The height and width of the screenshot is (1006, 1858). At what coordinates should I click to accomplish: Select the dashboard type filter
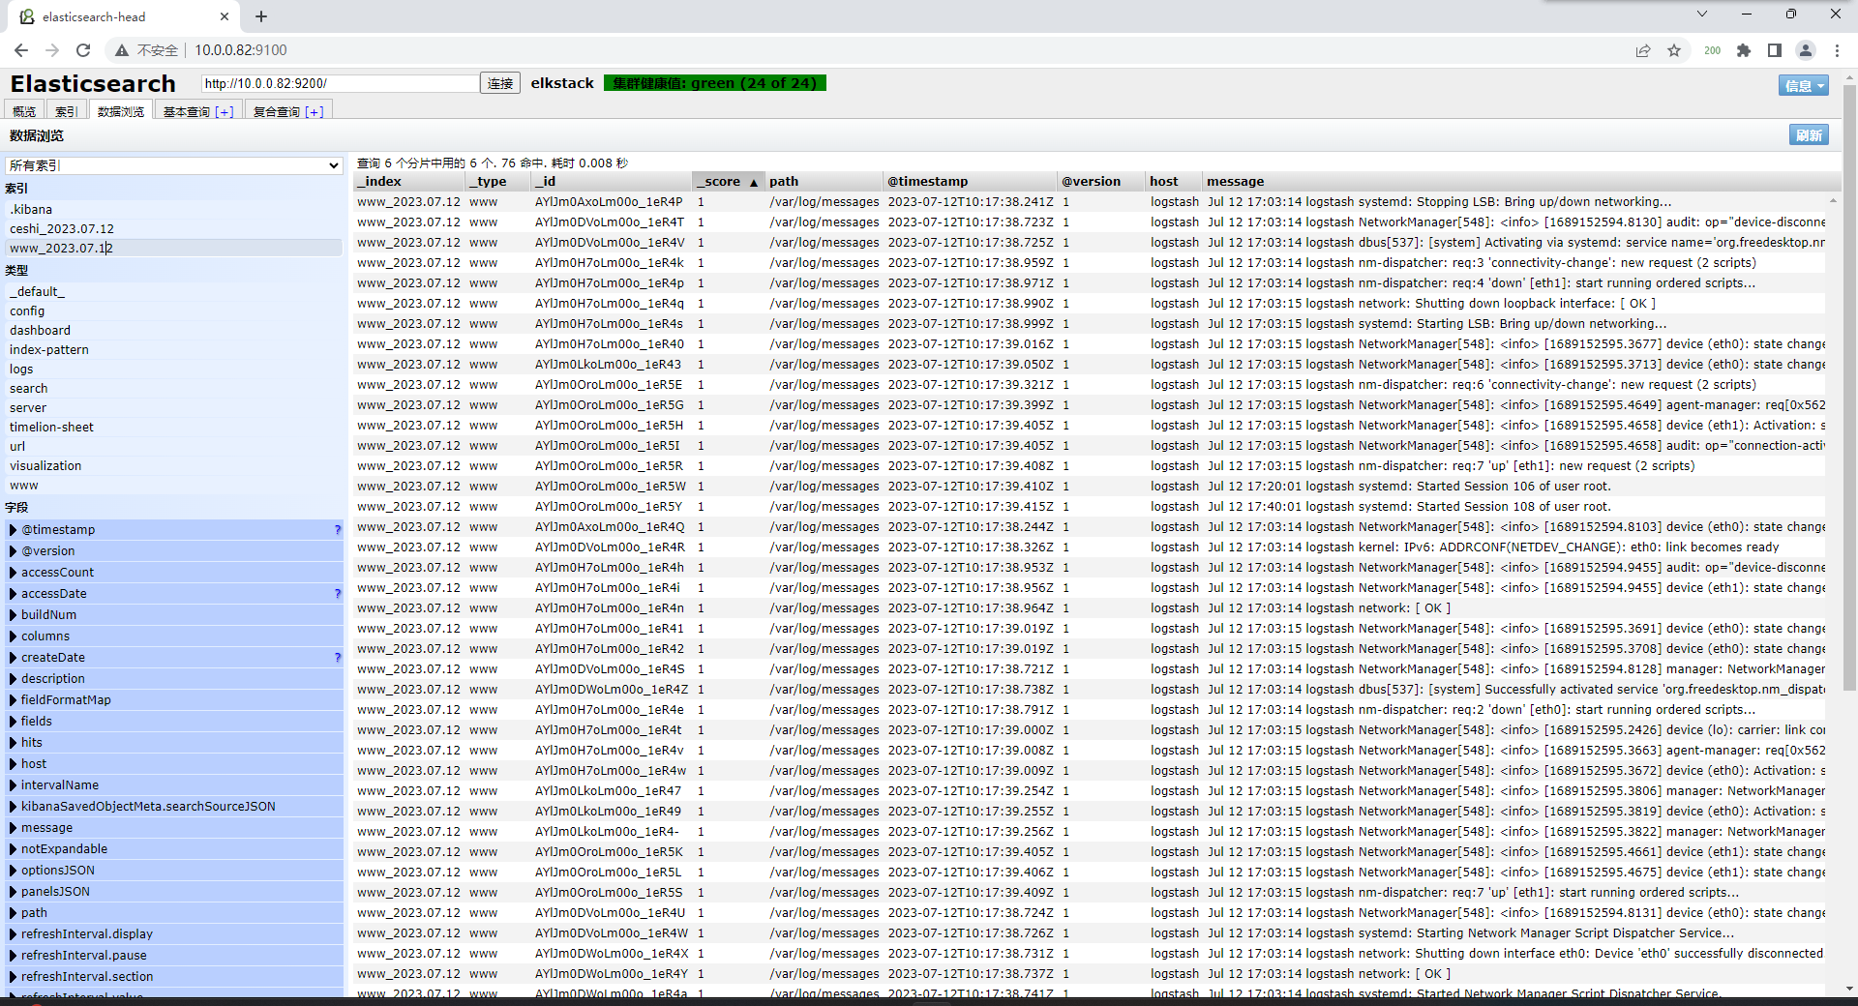coord(174,330)
